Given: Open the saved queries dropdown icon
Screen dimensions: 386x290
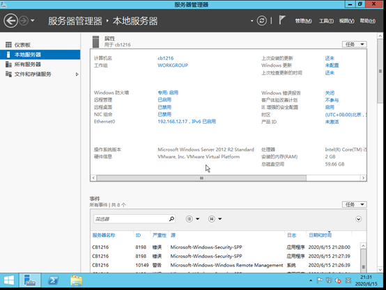Looking at the screenshot, I should pyautogui.click(x=215, y=219).
